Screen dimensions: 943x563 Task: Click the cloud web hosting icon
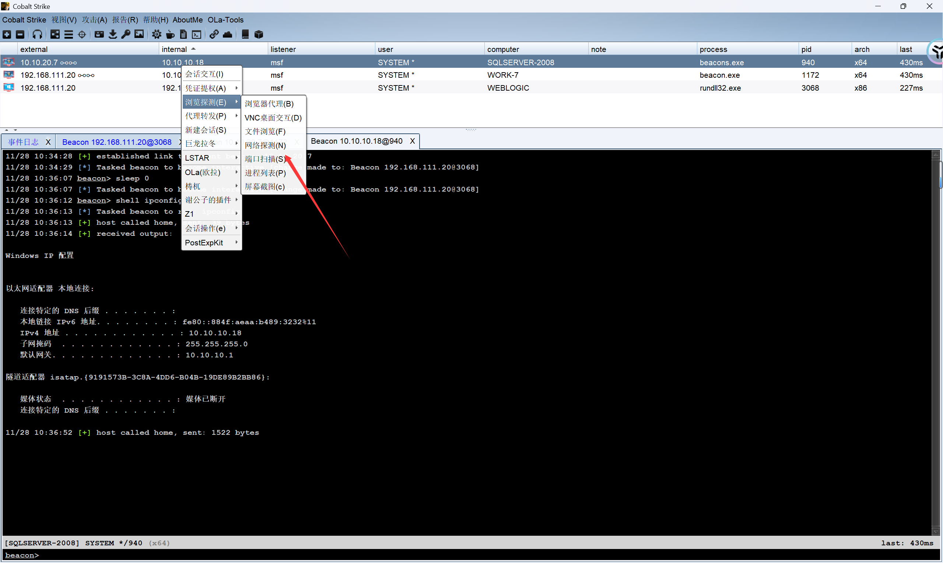point(228,35)
